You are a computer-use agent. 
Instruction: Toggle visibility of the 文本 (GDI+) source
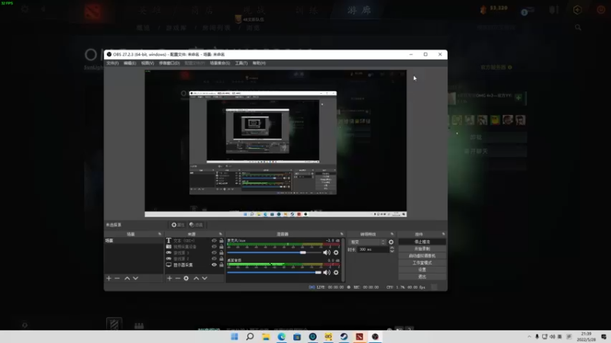click(x=214, y=241)
